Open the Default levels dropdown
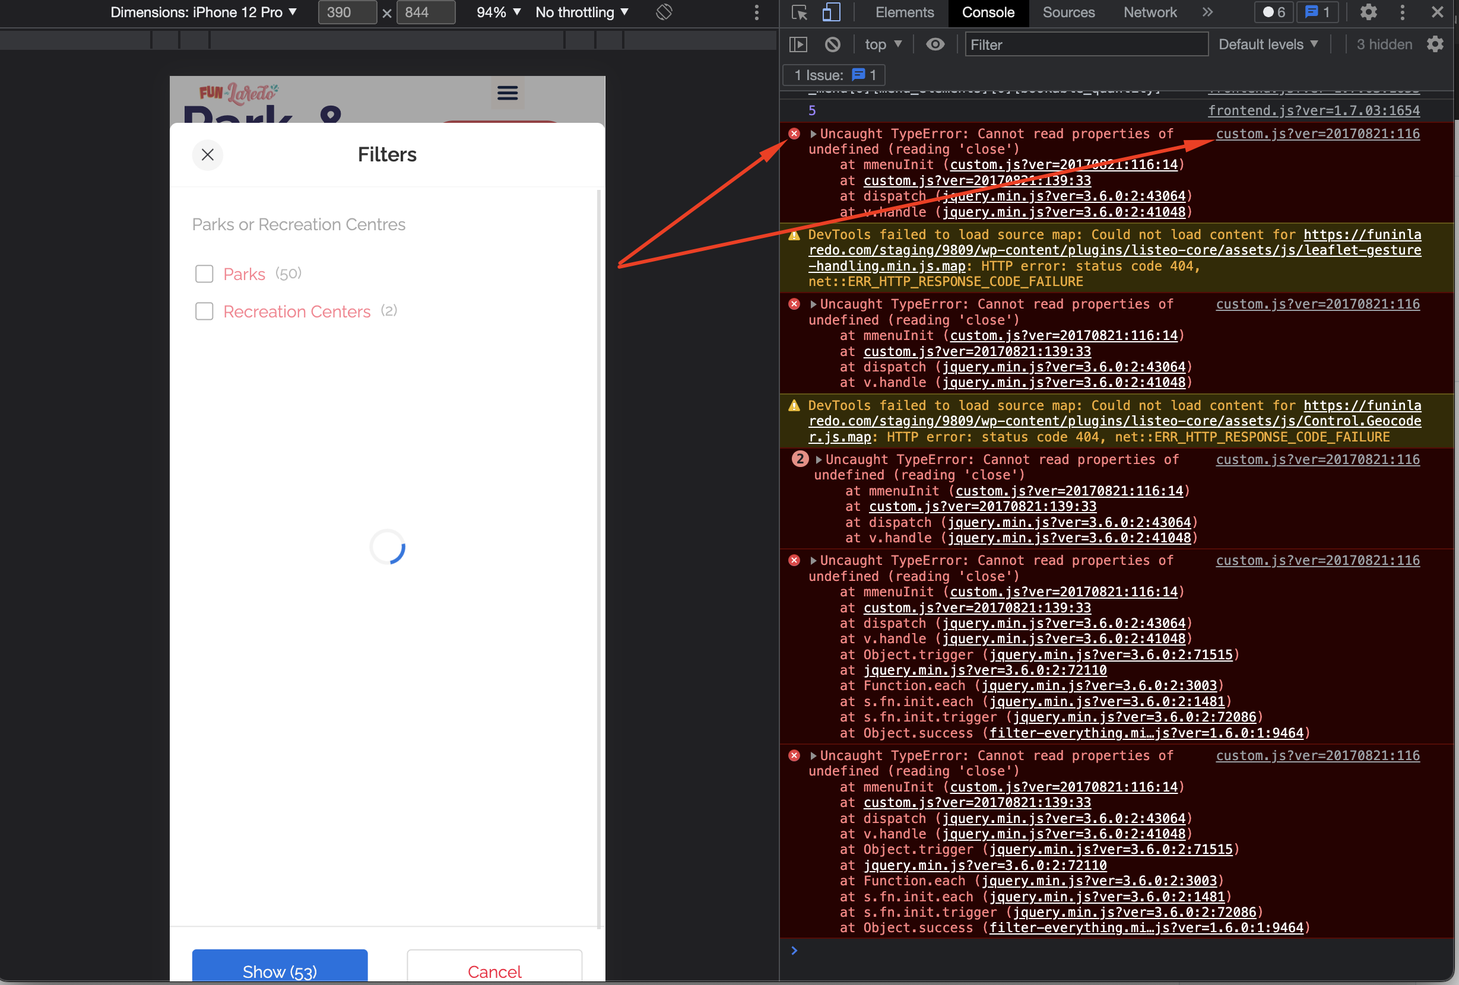The height and width of the screenshot is (985, 1459). (x=1268, y=45)
